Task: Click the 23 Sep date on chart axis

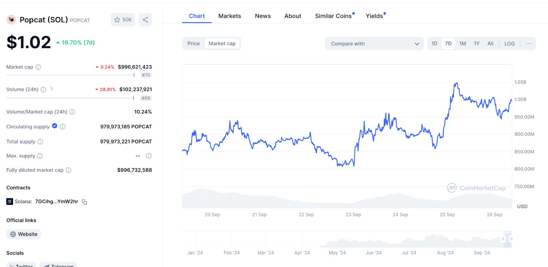Action: pyautogui.click(x=353, y=215)
